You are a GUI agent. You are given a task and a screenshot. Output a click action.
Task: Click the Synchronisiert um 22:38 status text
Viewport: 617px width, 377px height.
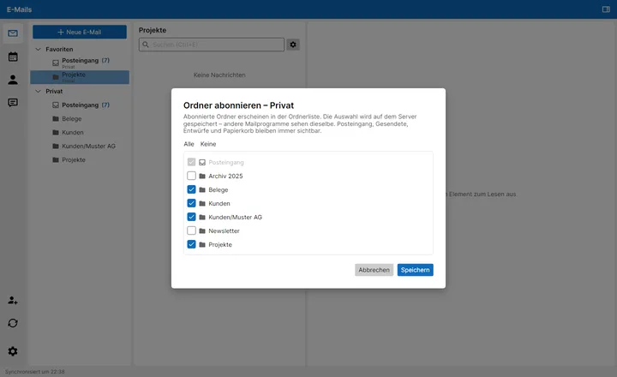click(34, 372)
